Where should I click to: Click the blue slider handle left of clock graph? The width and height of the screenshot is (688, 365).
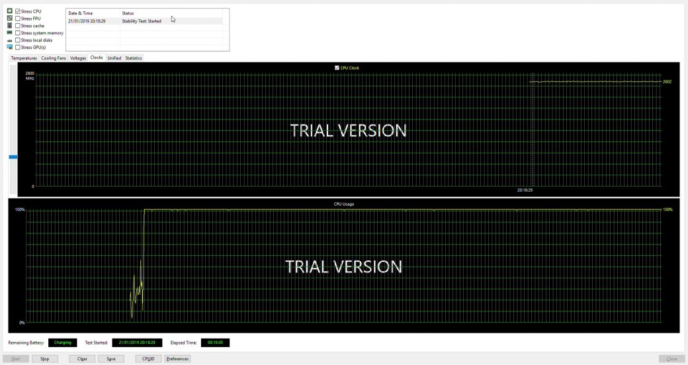point(13,157)
